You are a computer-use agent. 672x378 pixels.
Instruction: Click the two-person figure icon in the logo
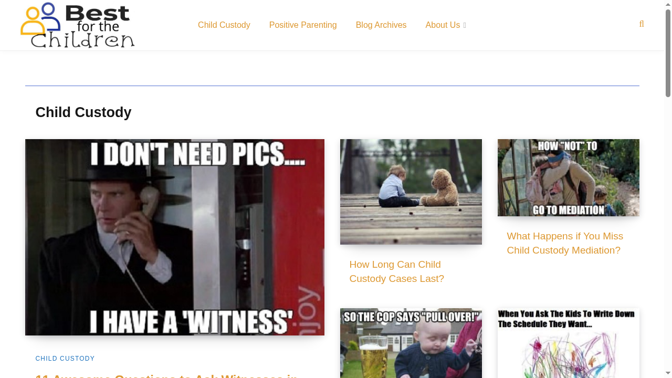click(40, 21)
